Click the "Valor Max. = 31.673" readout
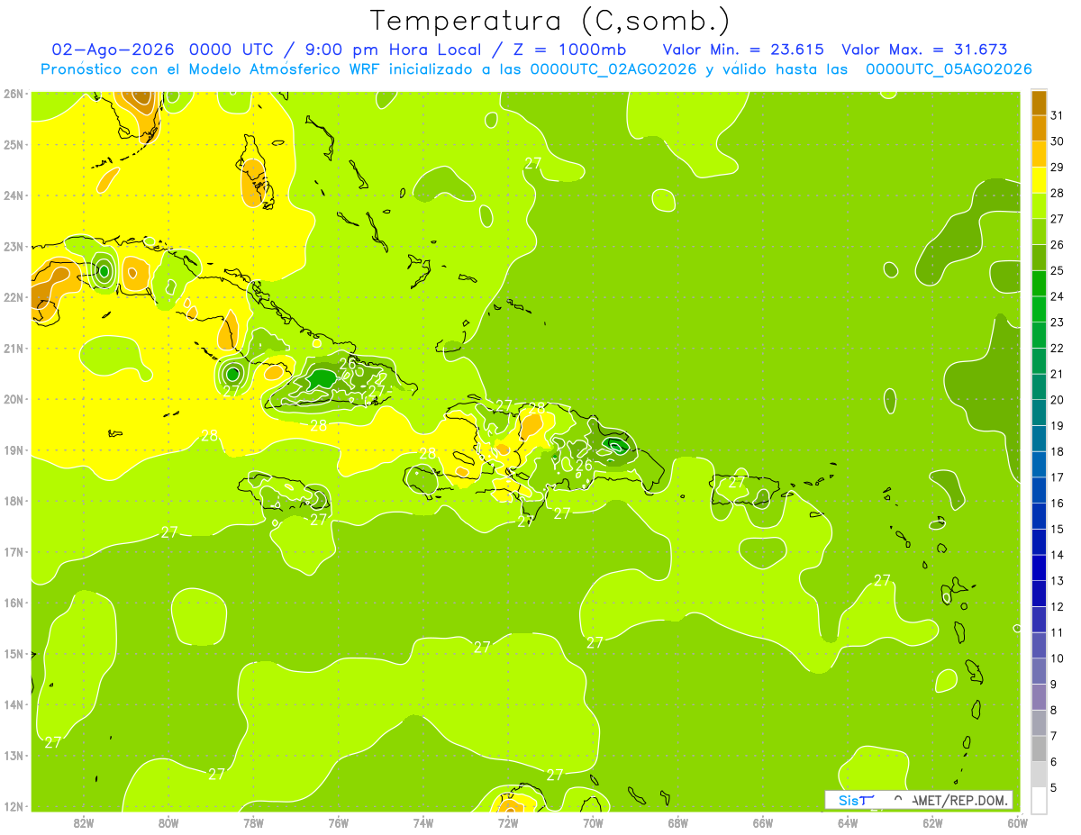The width and height of the screenshot is (1081, 835). pyautogui.click(x=924, y=50)
